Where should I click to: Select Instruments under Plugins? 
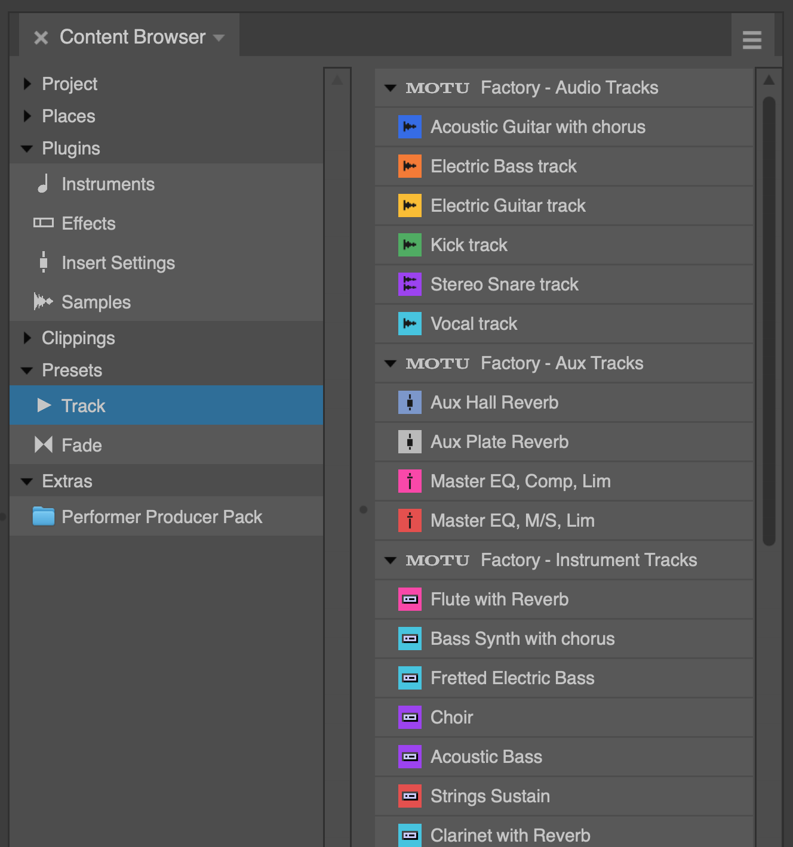166,184
